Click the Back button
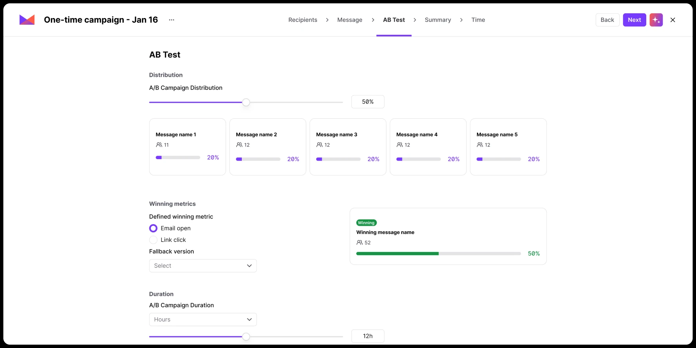Image resolution: width=696 pixels, height=348 pixels. coord(607,20)
